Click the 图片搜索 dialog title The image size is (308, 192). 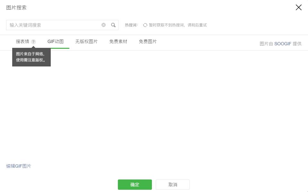pyautogui.click(x=16, y=7)
